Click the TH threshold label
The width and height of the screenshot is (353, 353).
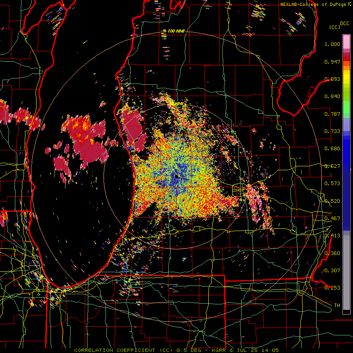(x=337, y=306)
